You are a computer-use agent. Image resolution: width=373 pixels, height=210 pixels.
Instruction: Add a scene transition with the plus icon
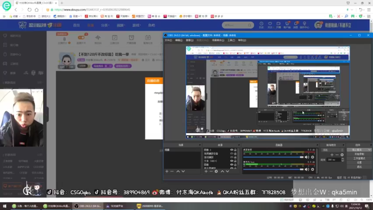click(332, 155)
